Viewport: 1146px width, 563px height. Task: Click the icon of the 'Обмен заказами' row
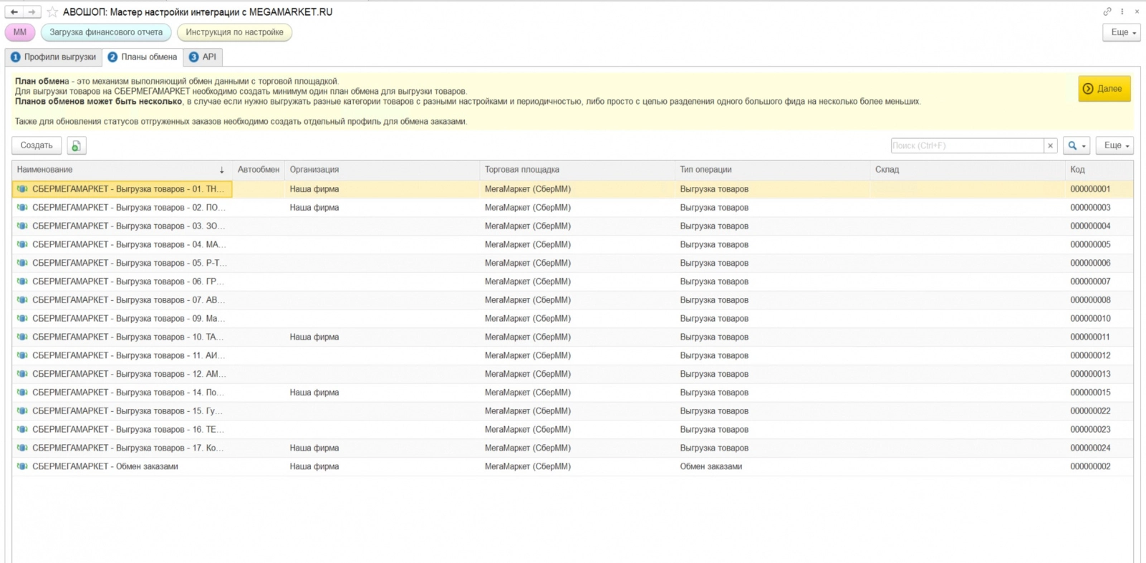click(22, 466)
